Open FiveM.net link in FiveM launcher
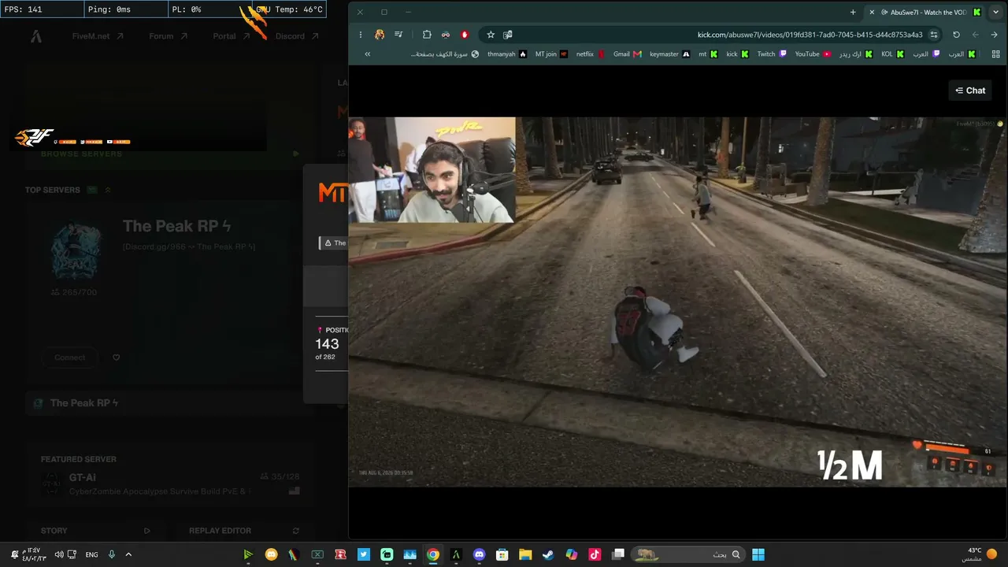This screenshot has width=1008, height=567. pos(98,36)
